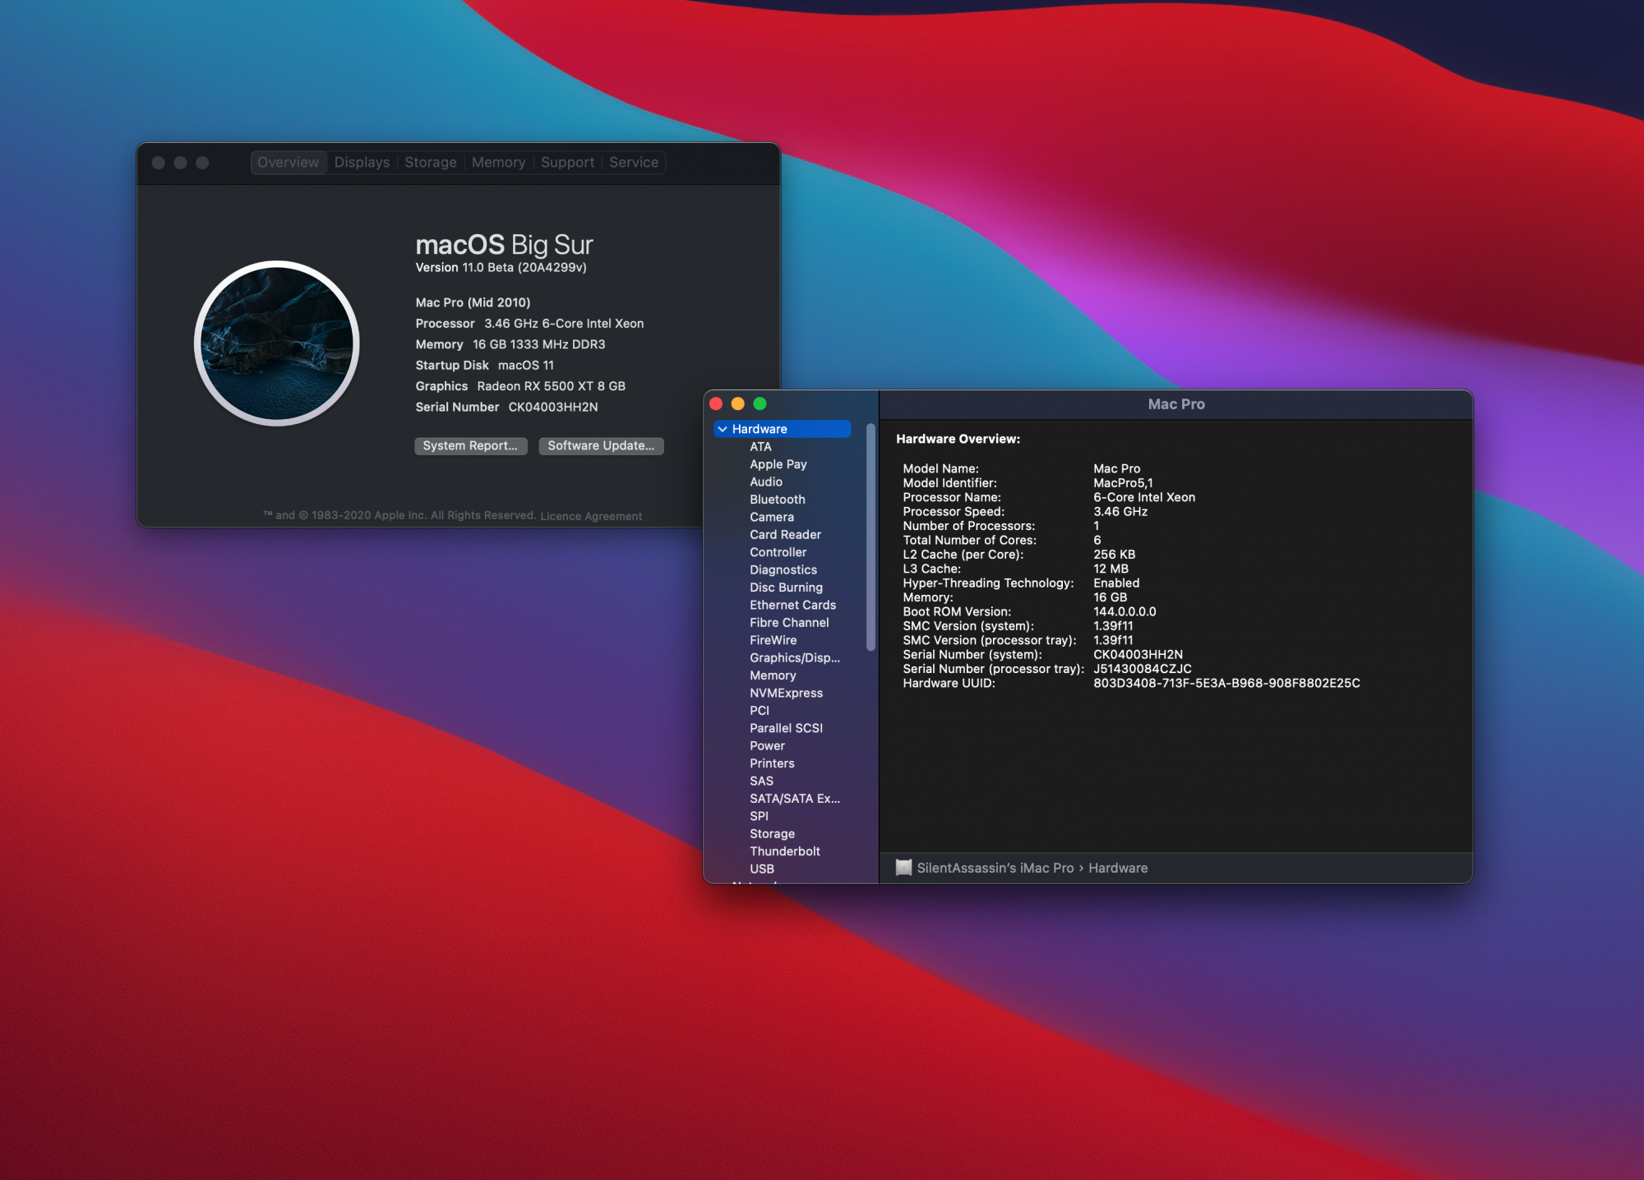Select SATA/SATA Ex... in the sidebar
This screenshot has height=1180, width=1644.
[x=795, y=799]
